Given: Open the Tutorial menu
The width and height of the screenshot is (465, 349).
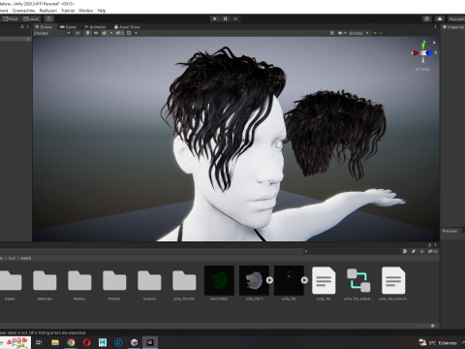Looking at the screenshot, I should 68,11.
